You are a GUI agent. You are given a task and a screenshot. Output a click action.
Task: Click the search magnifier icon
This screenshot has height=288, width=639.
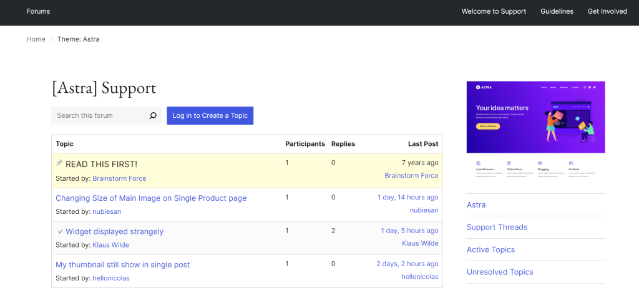coord(153,115)
